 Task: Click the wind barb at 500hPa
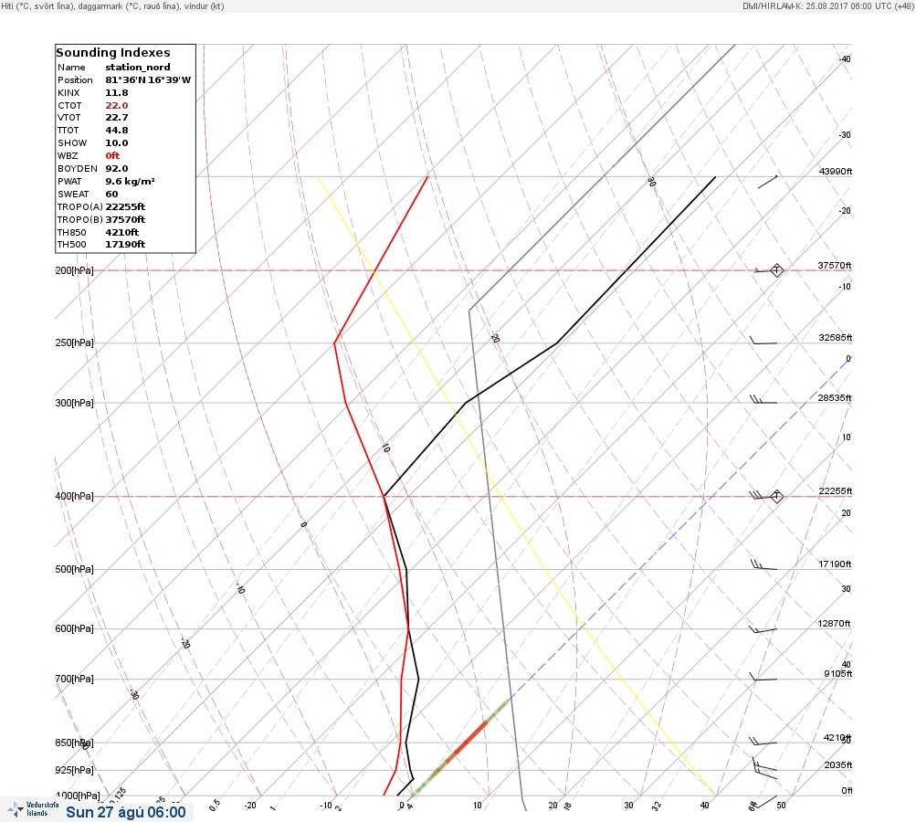763,564
